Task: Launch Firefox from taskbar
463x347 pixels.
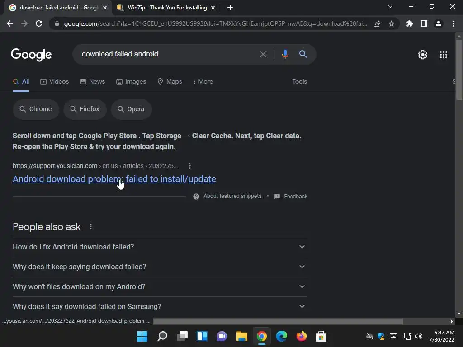Action: (301, 336)
